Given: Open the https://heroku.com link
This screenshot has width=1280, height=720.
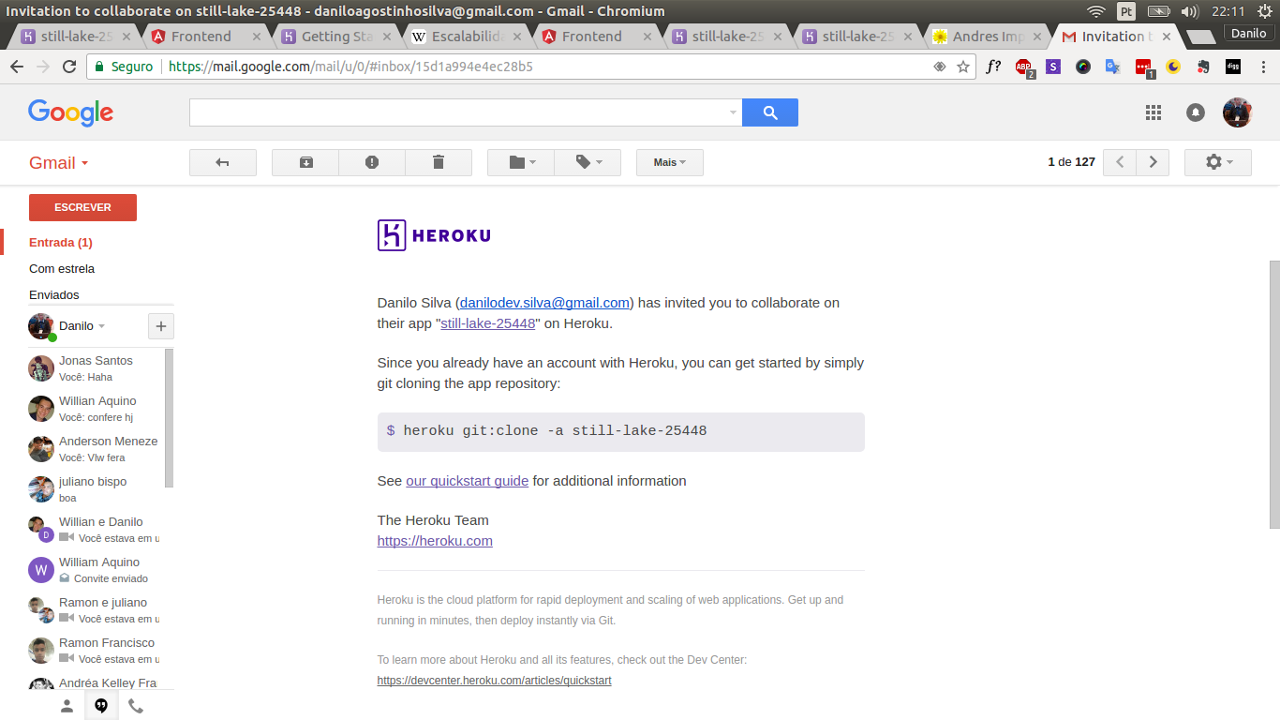Looking at the screenshot, I should 435,541.
